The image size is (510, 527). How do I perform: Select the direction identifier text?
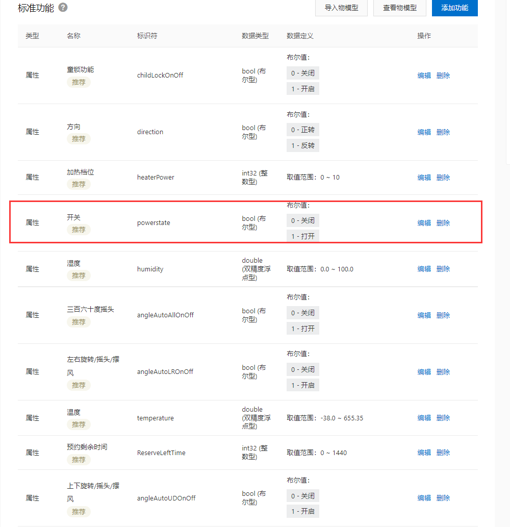coord(150,132)
